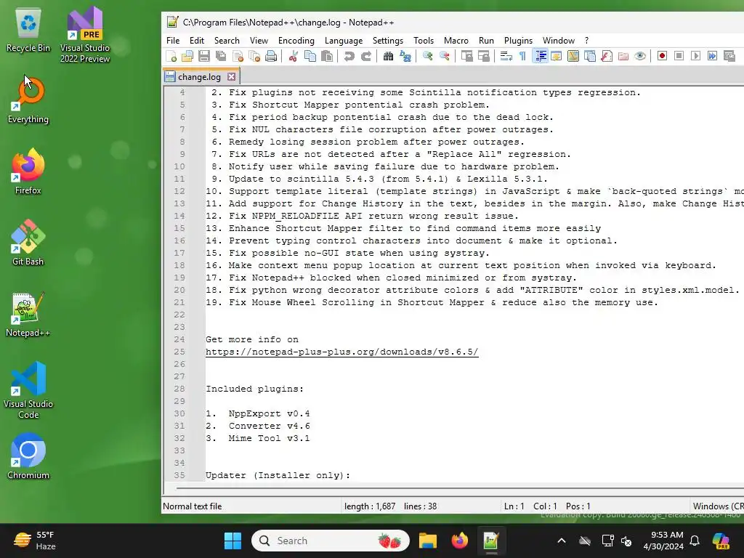Toggle the Function List panel

point(607,57)
